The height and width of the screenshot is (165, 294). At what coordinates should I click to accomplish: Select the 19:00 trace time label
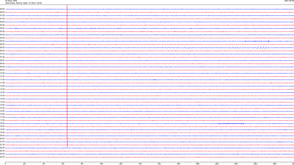[x=2, y=130]
